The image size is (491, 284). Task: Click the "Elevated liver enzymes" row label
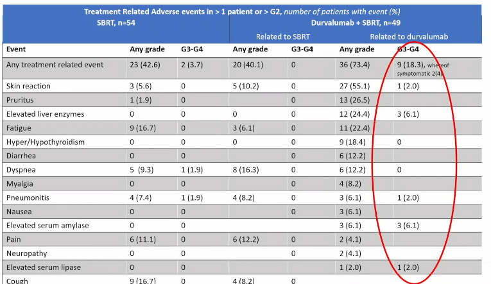click(x=45, y=114)
